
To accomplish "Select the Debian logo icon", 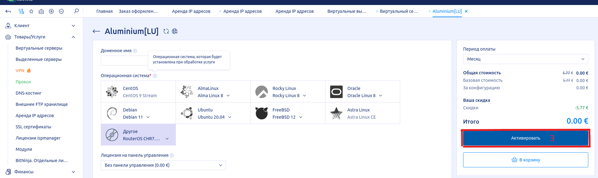I will point(112,113).
